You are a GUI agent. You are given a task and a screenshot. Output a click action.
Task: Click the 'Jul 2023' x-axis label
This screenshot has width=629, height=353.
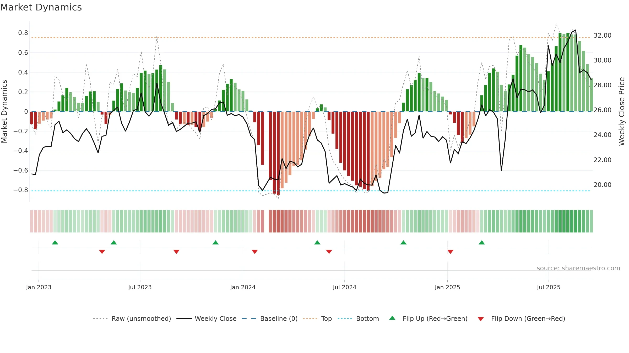click(x=140, y=287)
